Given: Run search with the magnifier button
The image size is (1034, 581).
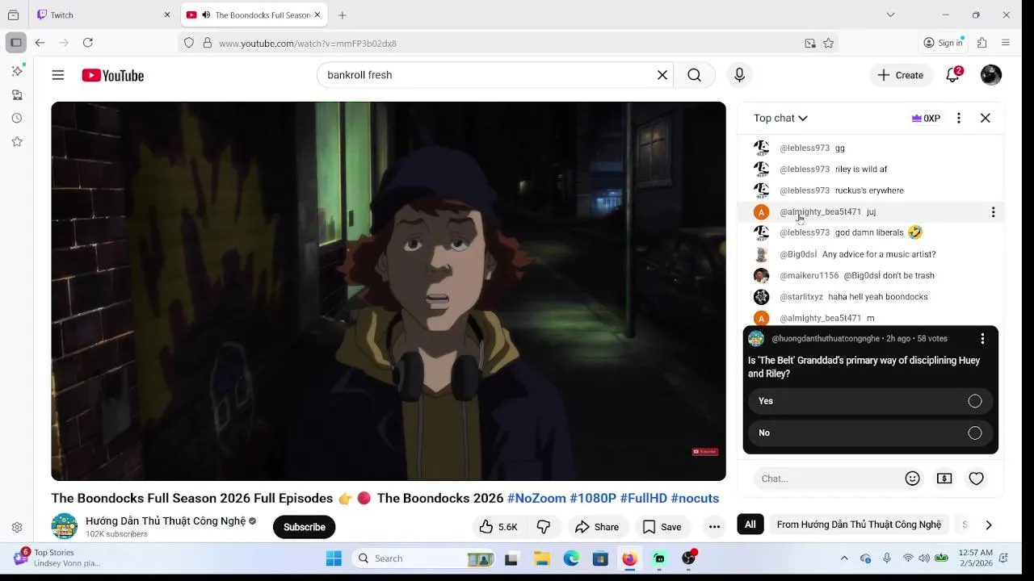Looking at the screenshot, I should [694, 75].
